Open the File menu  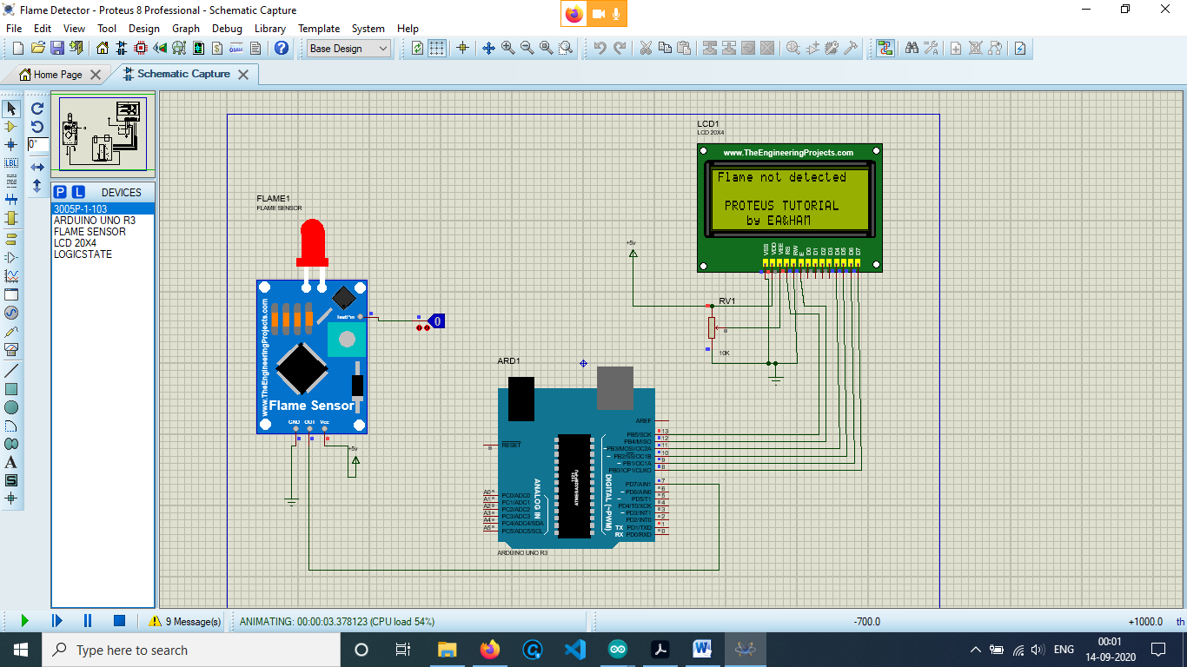click(x=15, y=29)
